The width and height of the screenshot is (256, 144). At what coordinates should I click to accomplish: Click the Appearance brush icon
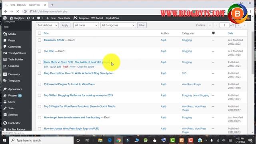coord(5,89)
